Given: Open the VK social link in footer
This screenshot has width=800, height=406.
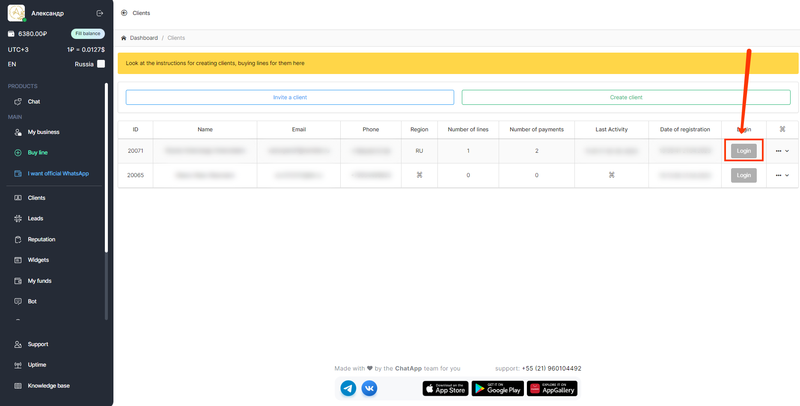Looking at the screenshot, I should point(369,388).
